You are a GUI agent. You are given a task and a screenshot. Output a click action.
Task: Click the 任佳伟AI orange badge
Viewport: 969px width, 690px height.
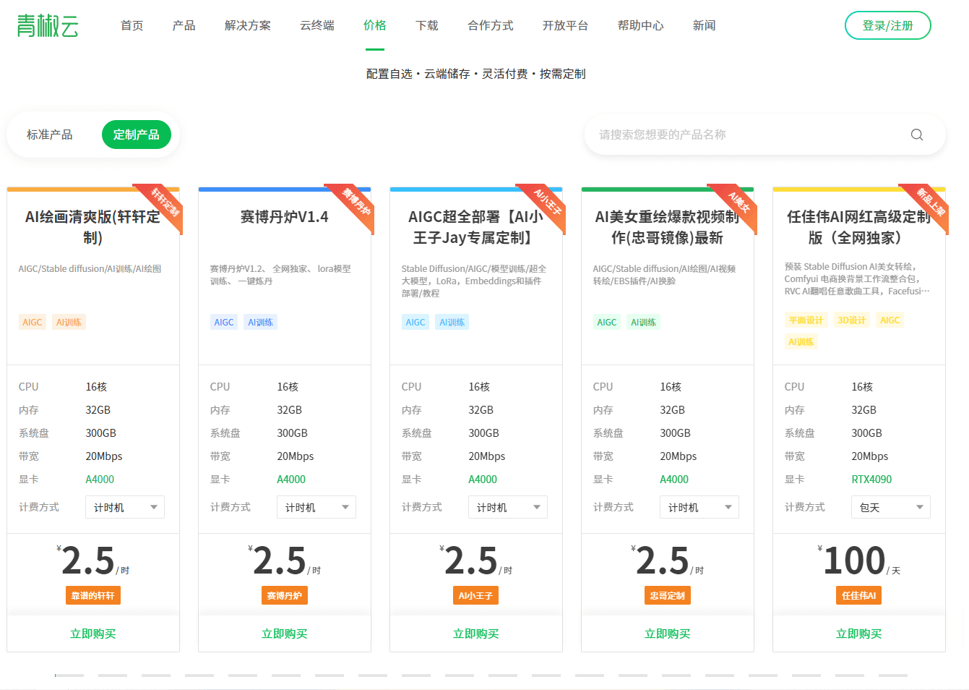[859, 595]
